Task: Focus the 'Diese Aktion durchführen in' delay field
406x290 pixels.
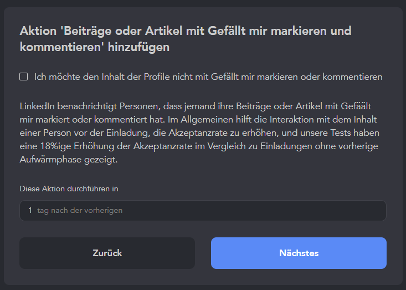Action: point(203,211)
